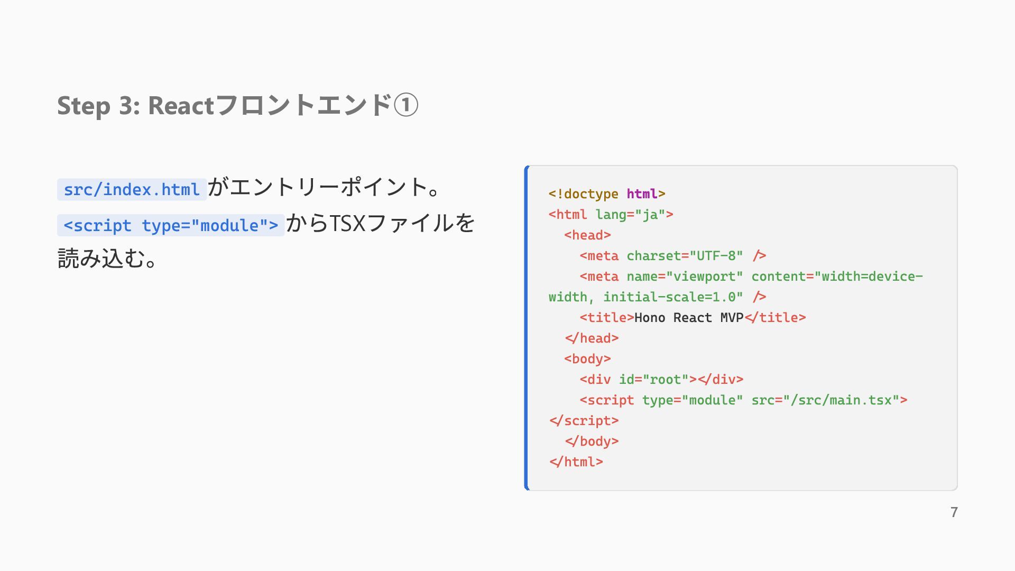Click the text 'からTSXファイルを'
The width and height of the screenshot is (1015, 571).
pyautogui.click(x=381, y=223)
